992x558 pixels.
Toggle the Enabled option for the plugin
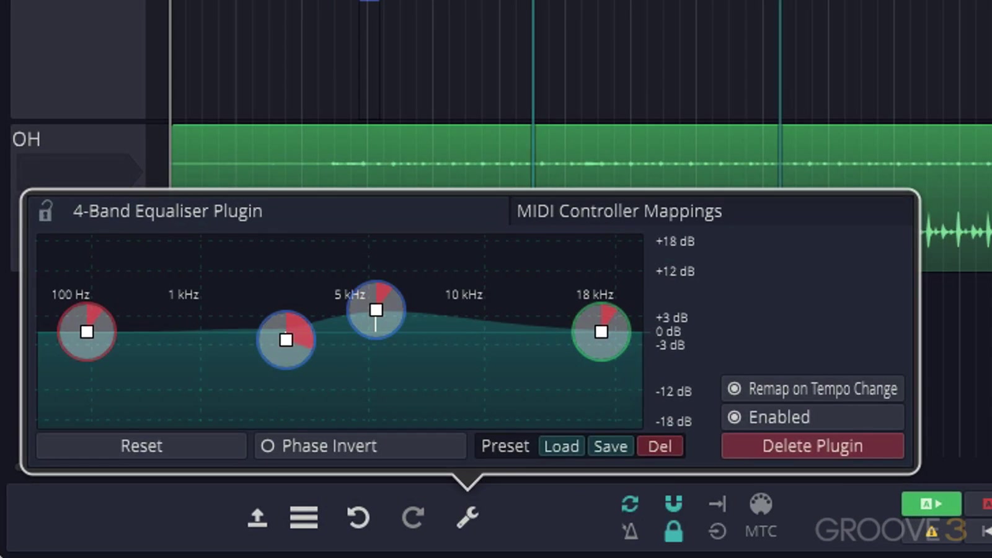[769, 417]
